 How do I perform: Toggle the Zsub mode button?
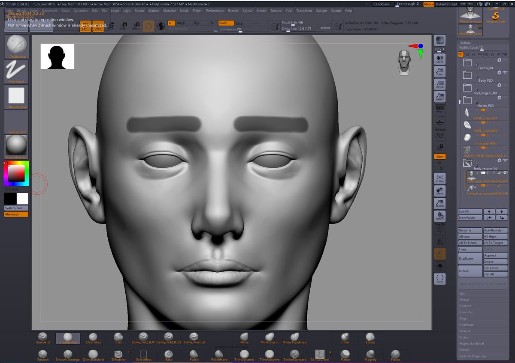coord(242,23)
